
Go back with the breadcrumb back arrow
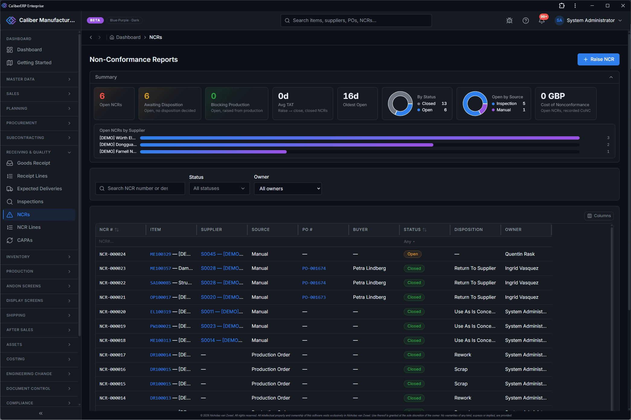91,37
